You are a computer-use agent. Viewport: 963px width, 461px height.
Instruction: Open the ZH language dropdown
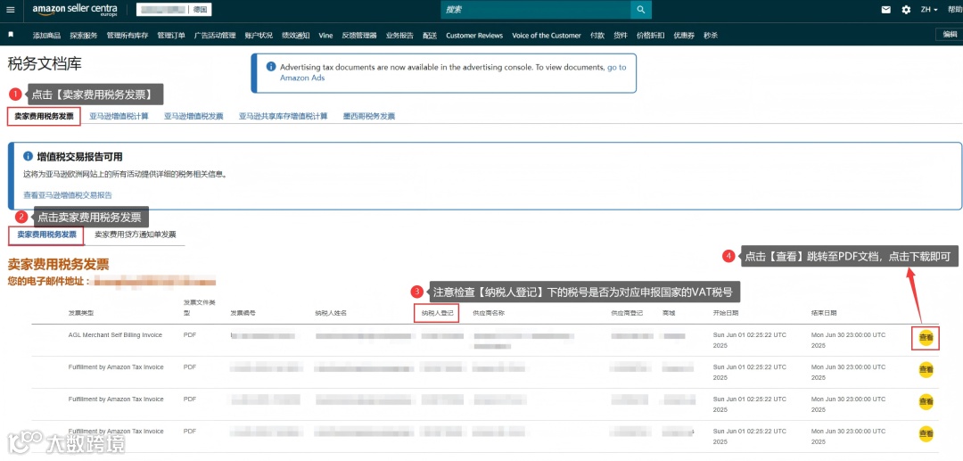tap(928, 10)
